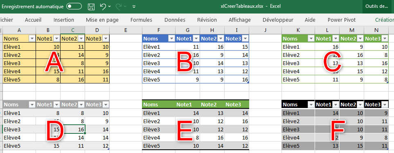Open Note1 filter in green table C

click(x=335, y=39)
